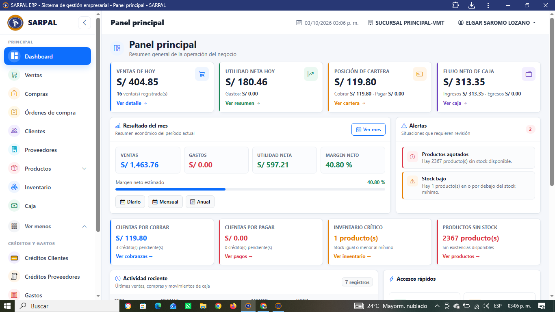Switch the period view to Diario
The width and height of the screenshot is (555, 312).
click(x=130, y=202)
